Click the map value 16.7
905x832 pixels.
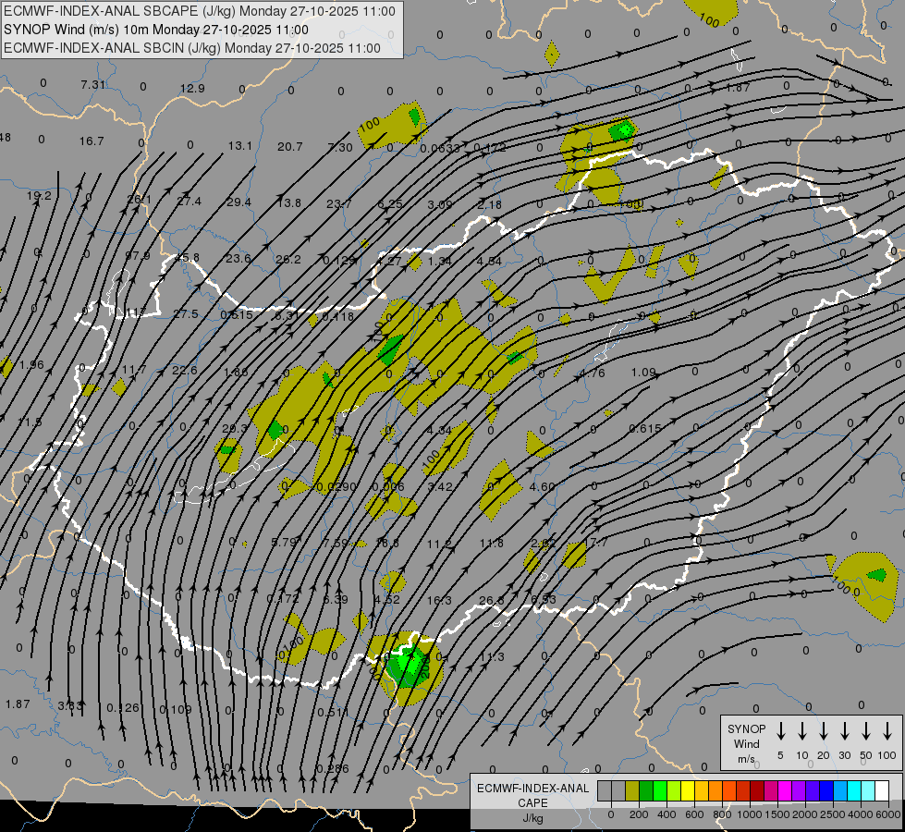[92, 141]
